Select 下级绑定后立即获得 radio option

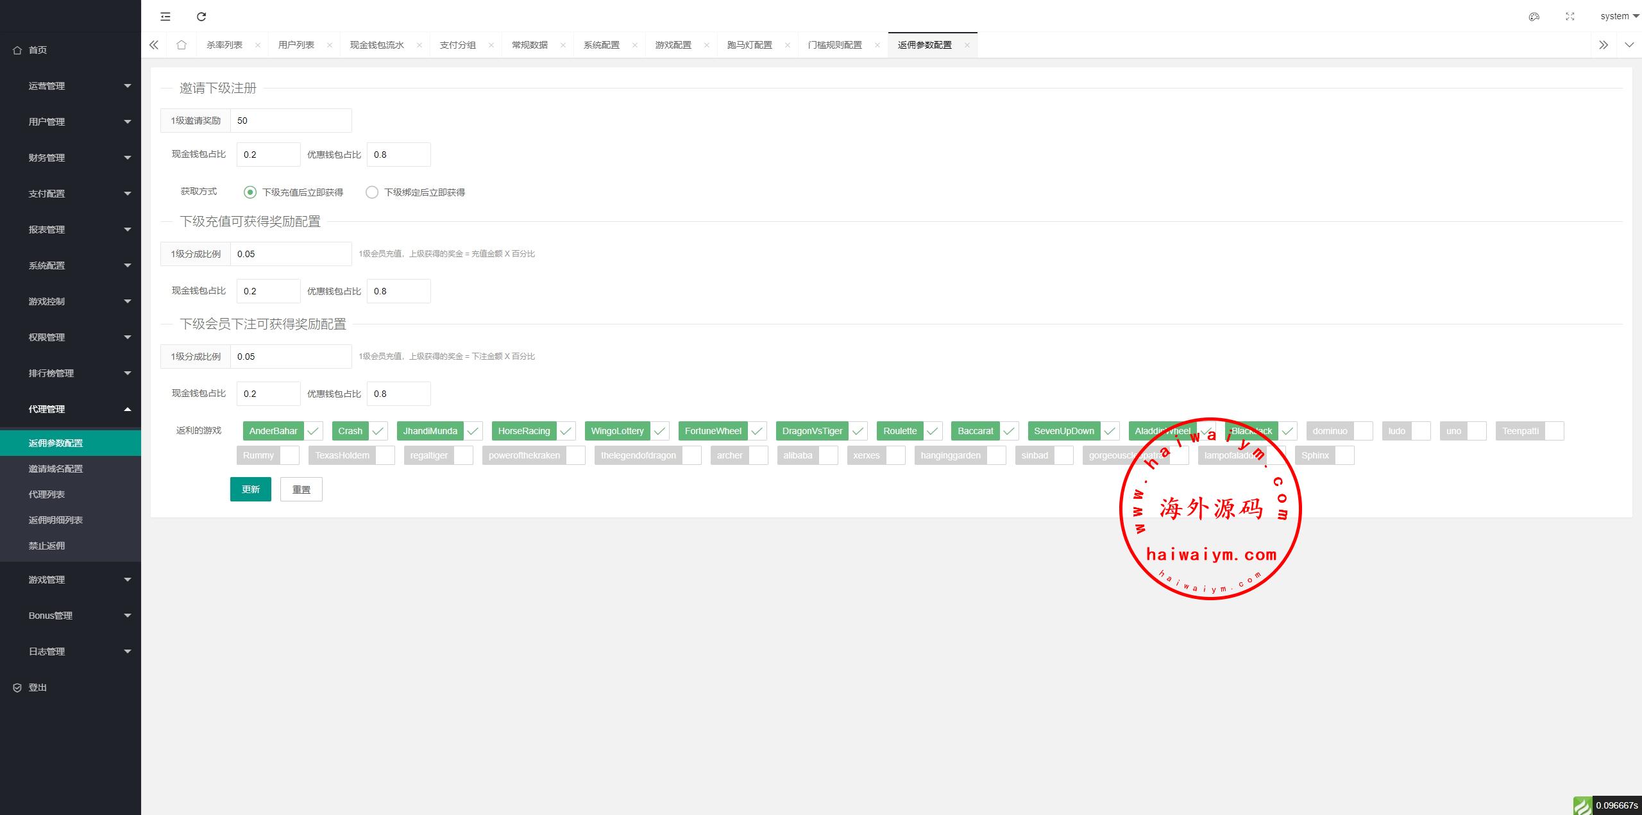[372, 192]
